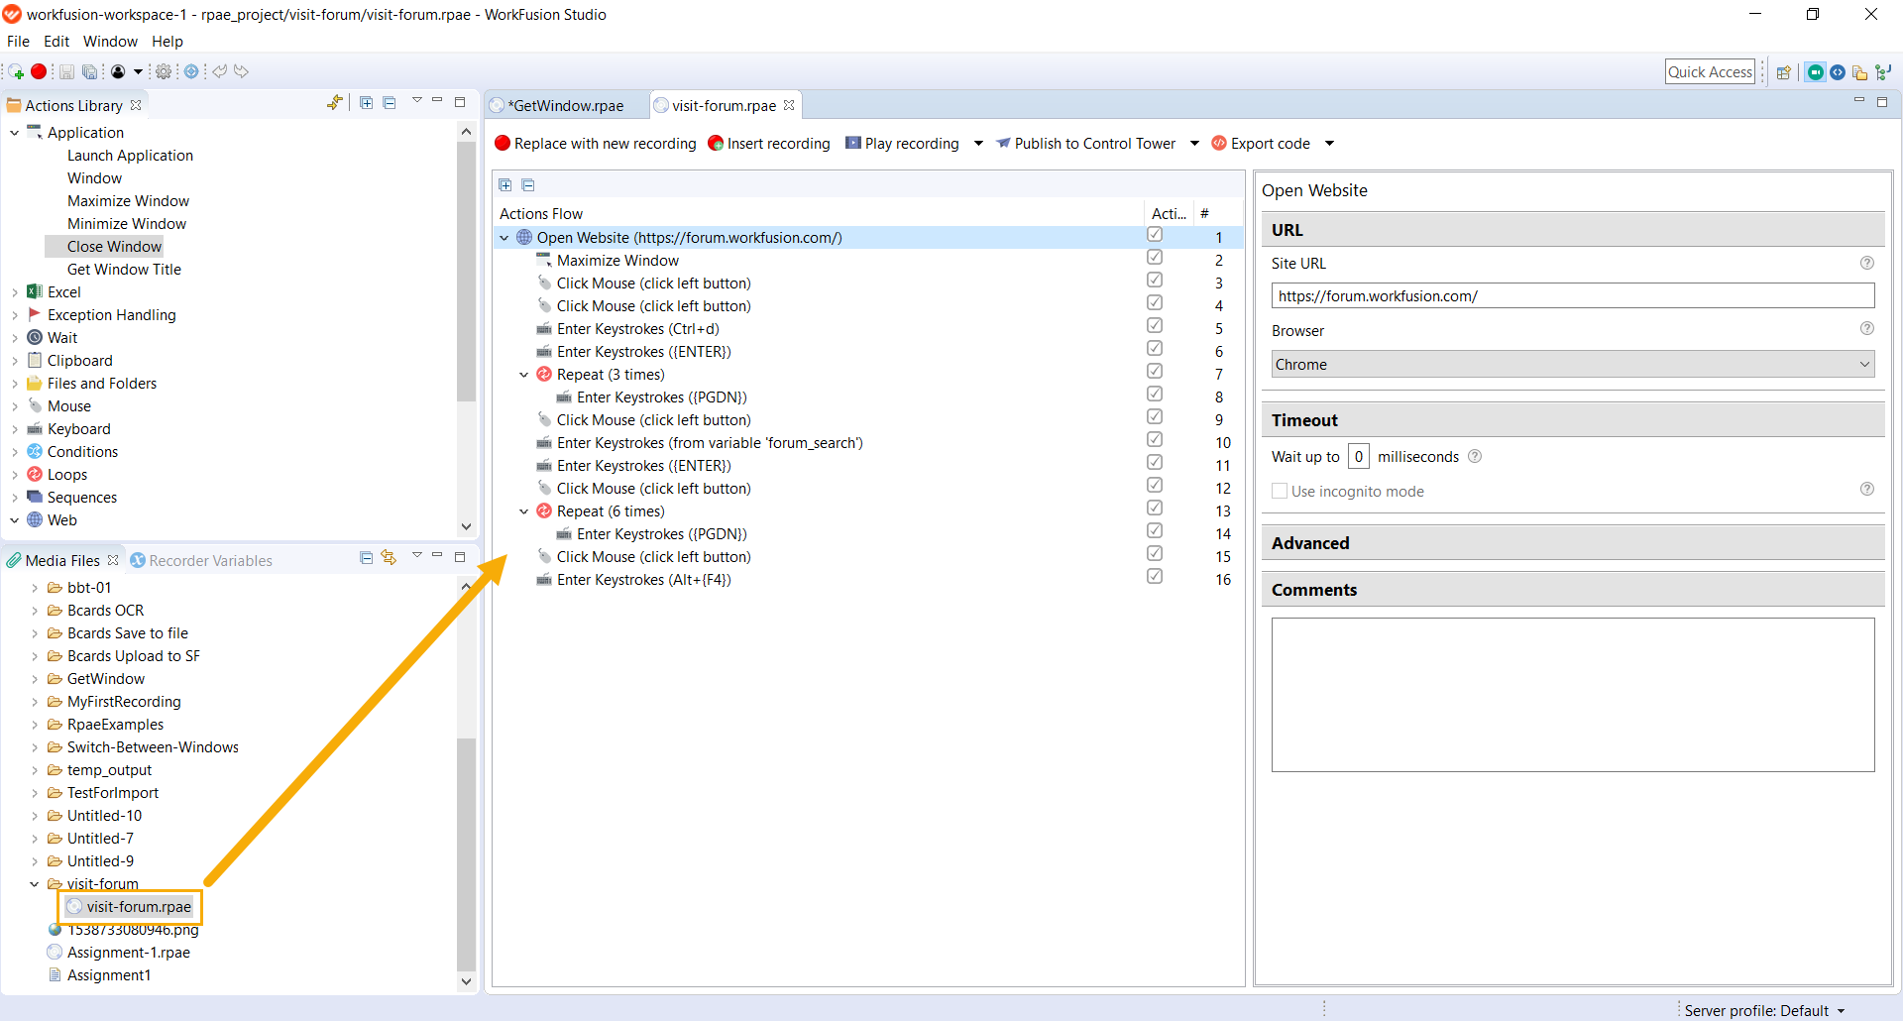Open the Window menu

[x=110, y=42]
